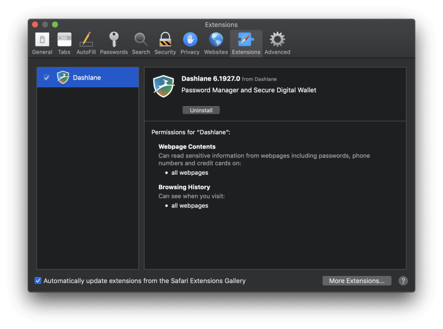The image size is (443, 329).
Task: Open the Passwords preferences pane
Action: [114, 44]
